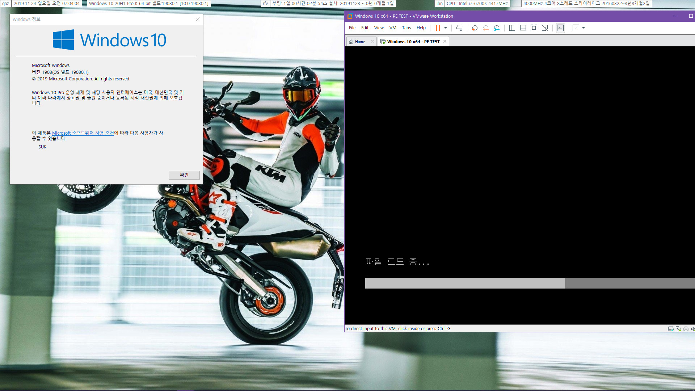
Task: Pause the virtual machine in VMware toolbar
Action: pyautogui.click(x=438, y=28)
